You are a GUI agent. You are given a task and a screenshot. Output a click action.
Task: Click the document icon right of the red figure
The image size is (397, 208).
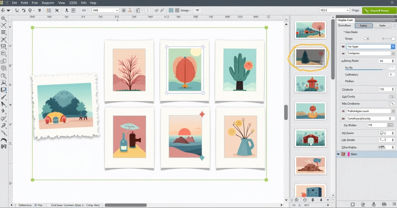[x=137, y=10]
